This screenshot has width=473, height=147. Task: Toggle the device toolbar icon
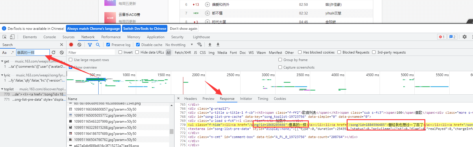[x=12, y=37]
